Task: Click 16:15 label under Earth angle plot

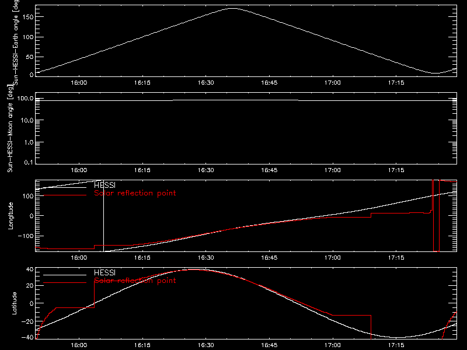Action: tap(142, 83)
